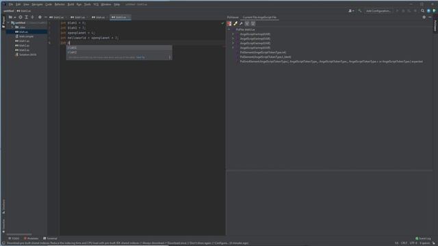
Task: Open the Build menu
Action: click(70, 5)
